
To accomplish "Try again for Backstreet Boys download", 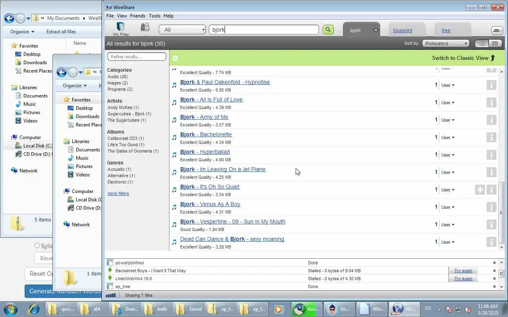I will click(x=463, y=271).
